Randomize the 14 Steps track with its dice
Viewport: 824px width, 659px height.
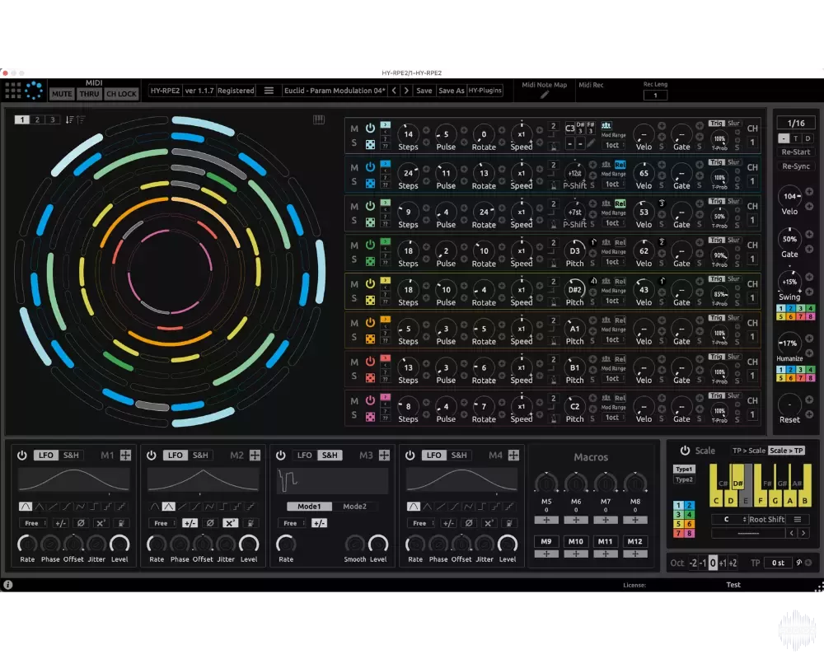[370, 144]
